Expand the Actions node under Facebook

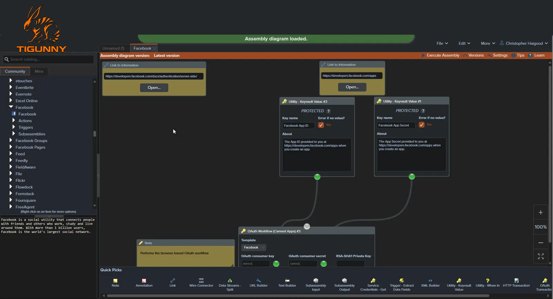pyautogui.click(x=14, y=120)
